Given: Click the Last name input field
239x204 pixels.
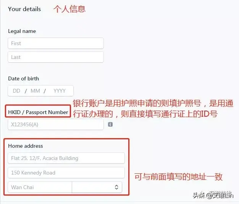Looking at the screenshot, I should (56, 57).
